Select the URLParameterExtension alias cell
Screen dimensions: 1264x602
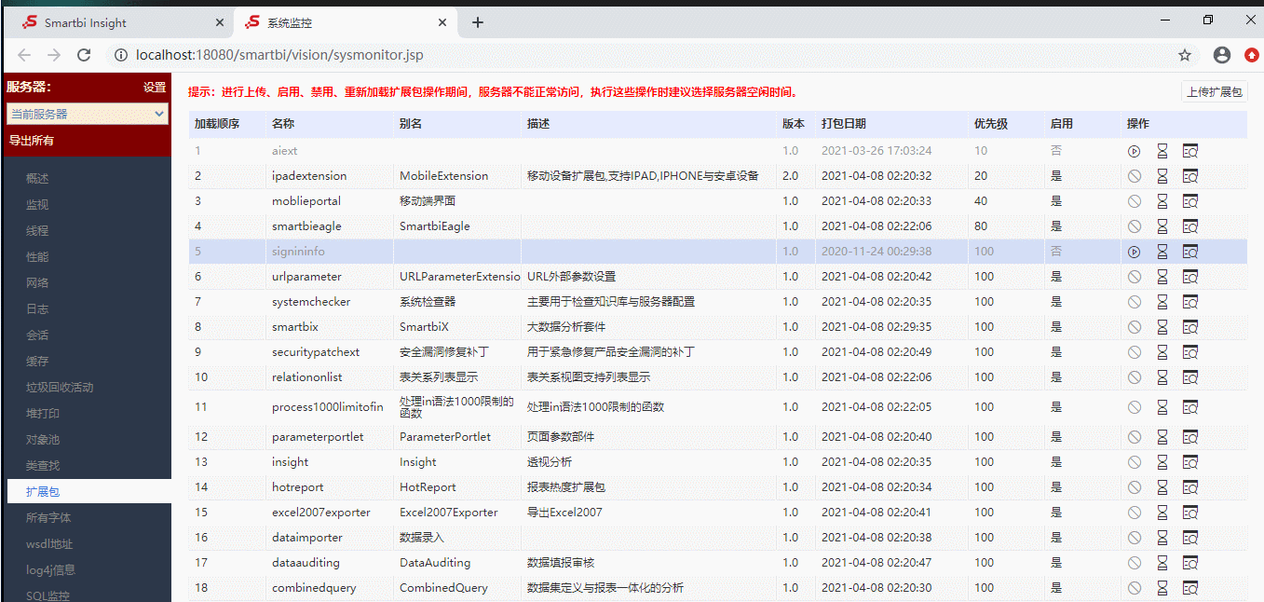pos(457,277)
